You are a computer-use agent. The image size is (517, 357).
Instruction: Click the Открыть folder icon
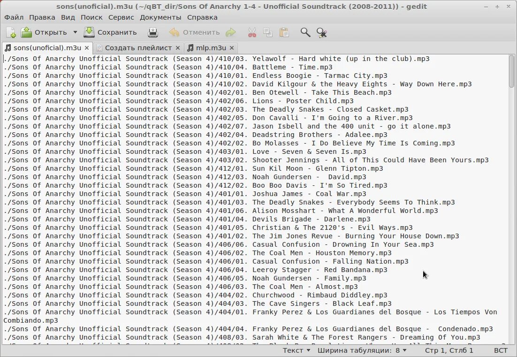[x=26, y=32]
